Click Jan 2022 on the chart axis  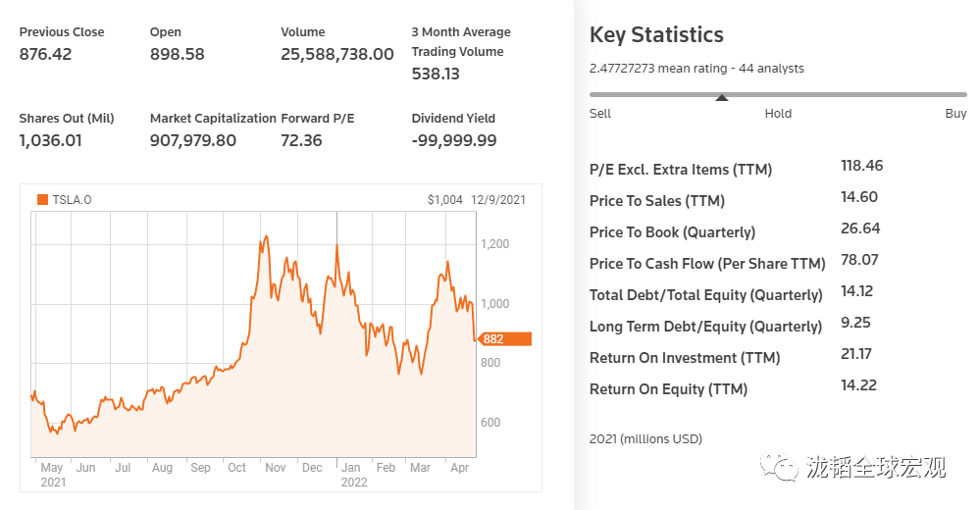point(353,475)
